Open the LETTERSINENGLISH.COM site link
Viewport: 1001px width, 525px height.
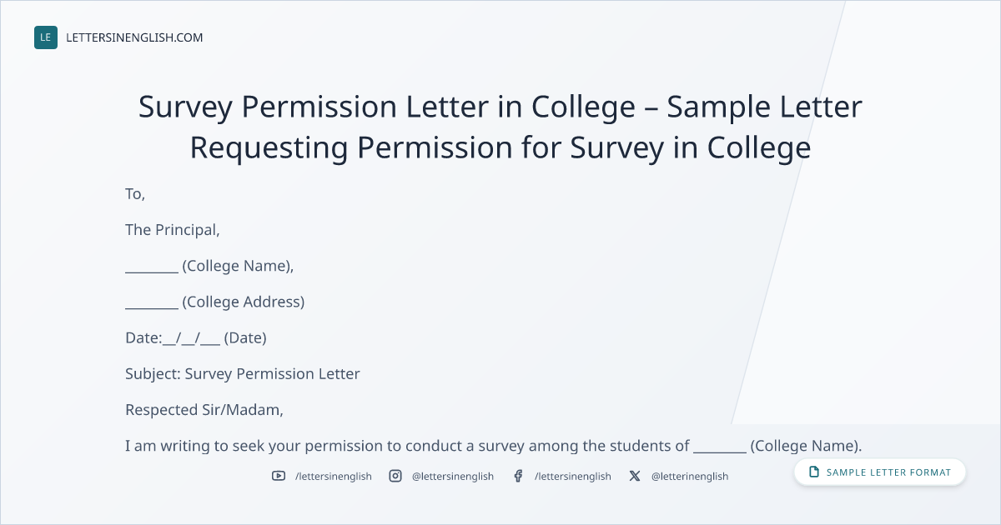point(134,37)
